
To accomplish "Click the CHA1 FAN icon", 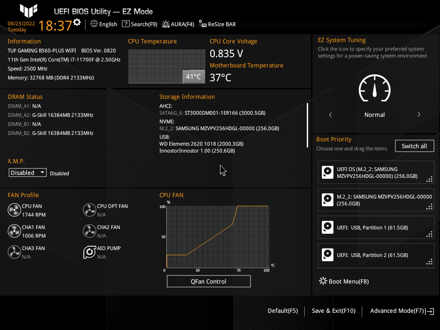I will point(14,231).
